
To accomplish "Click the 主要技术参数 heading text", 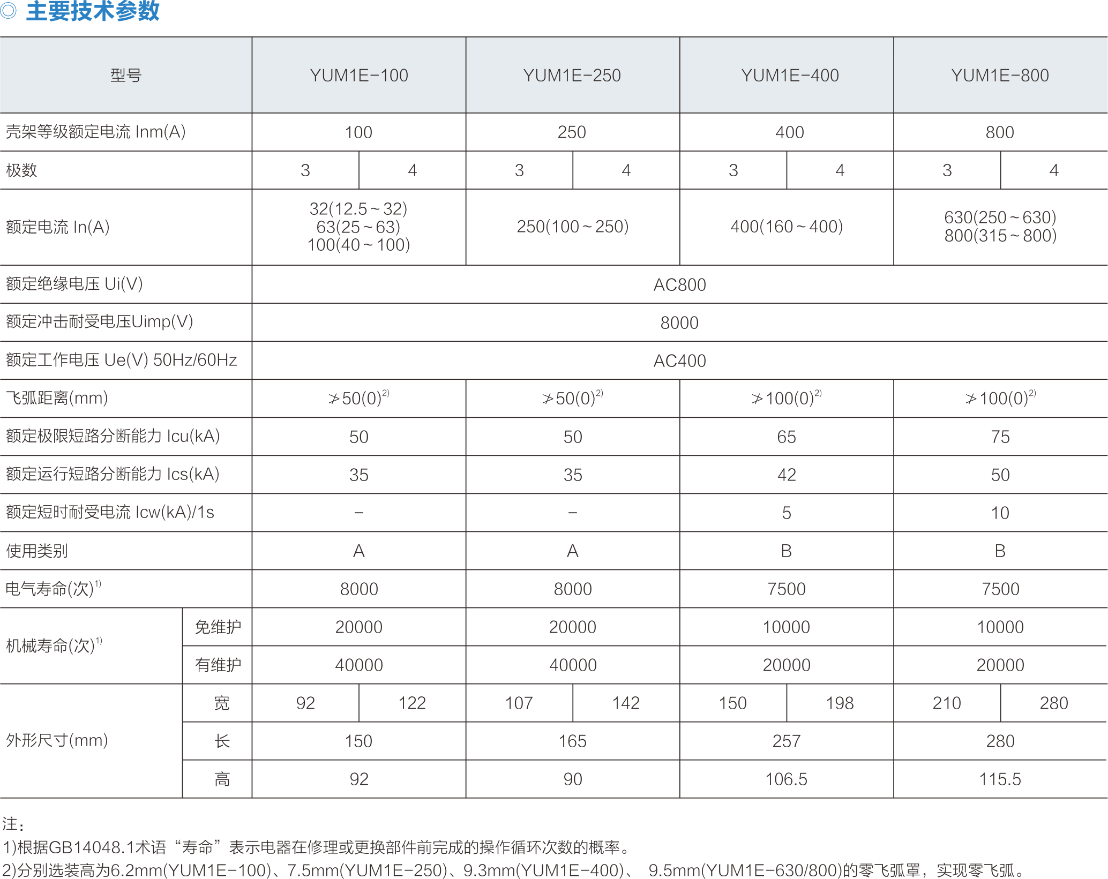I will pos(93,11).
